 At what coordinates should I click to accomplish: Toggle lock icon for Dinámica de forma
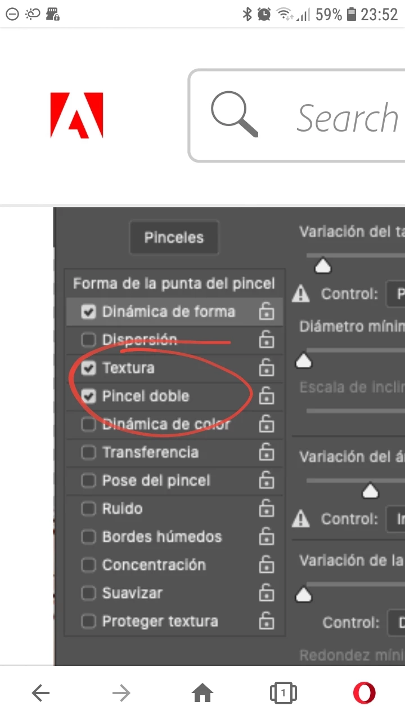click(267, 310)
